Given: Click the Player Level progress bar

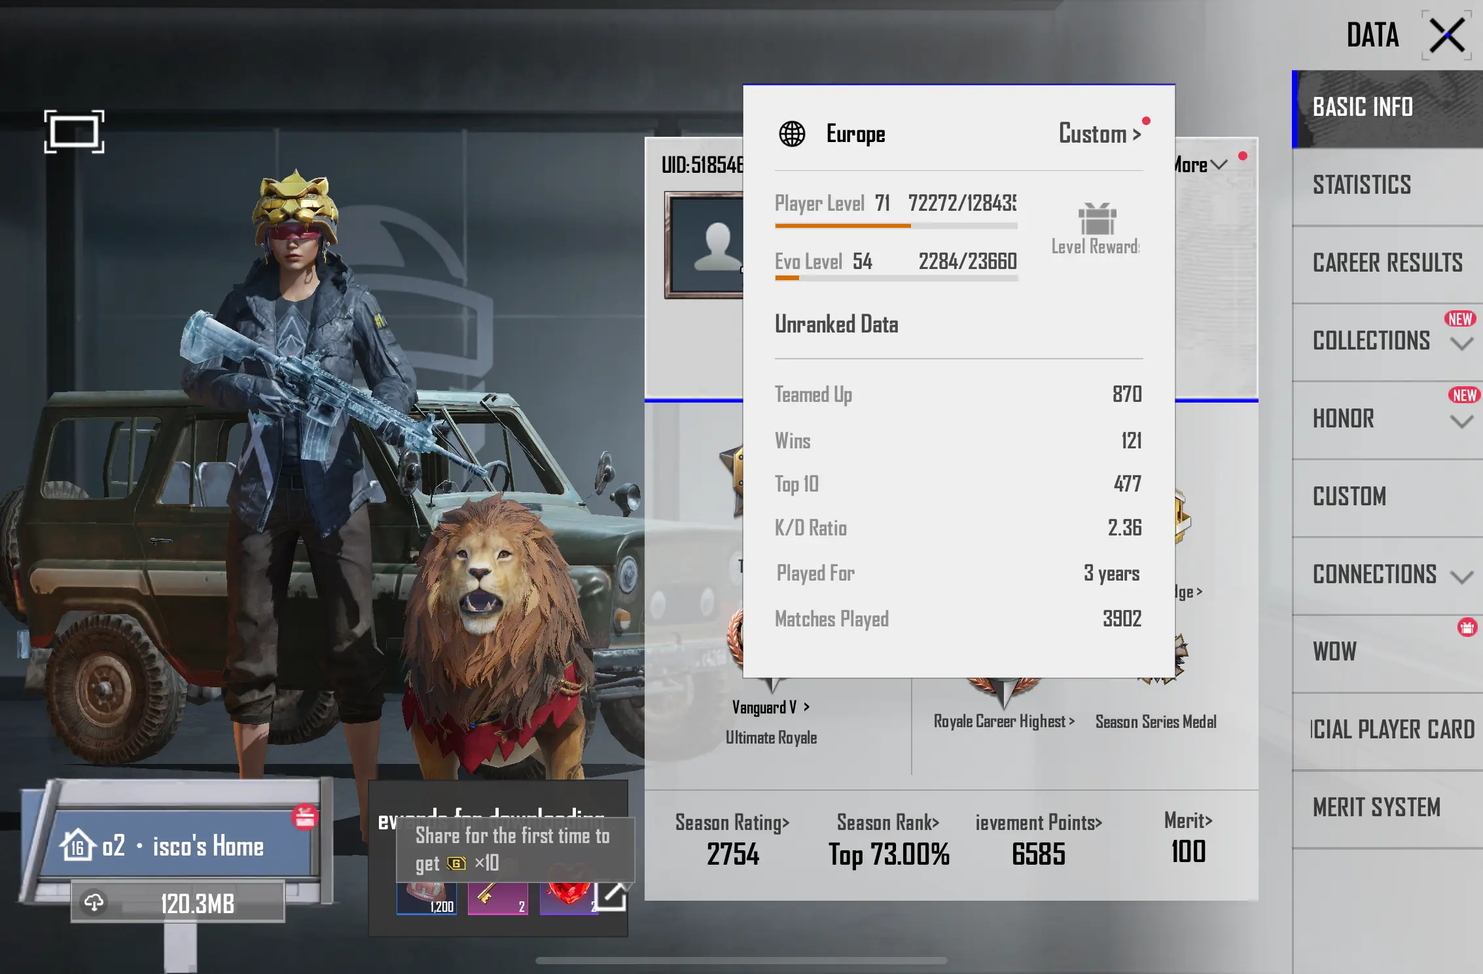Looking at the screenshot, I should pyautogui.click(x=895, y=226).
